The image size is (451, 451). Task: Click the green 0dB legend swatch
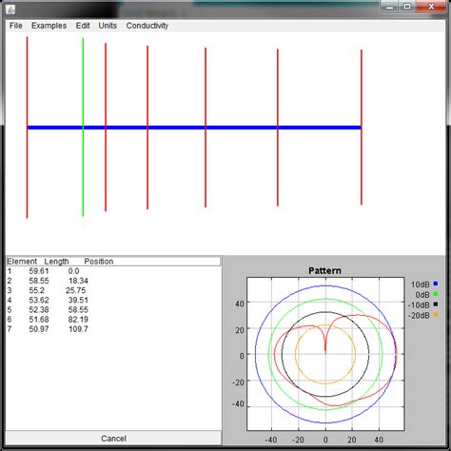pyautogui.click(x=436, y=294)
